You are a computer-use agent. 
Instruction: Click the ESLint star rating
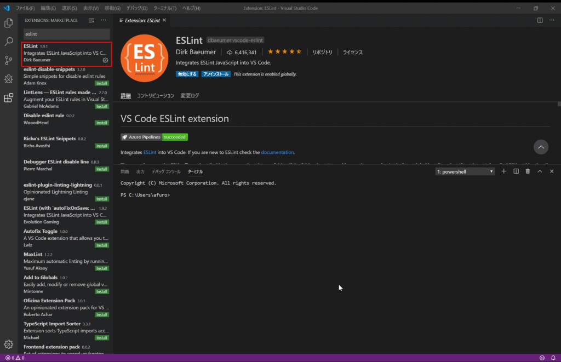284,52
